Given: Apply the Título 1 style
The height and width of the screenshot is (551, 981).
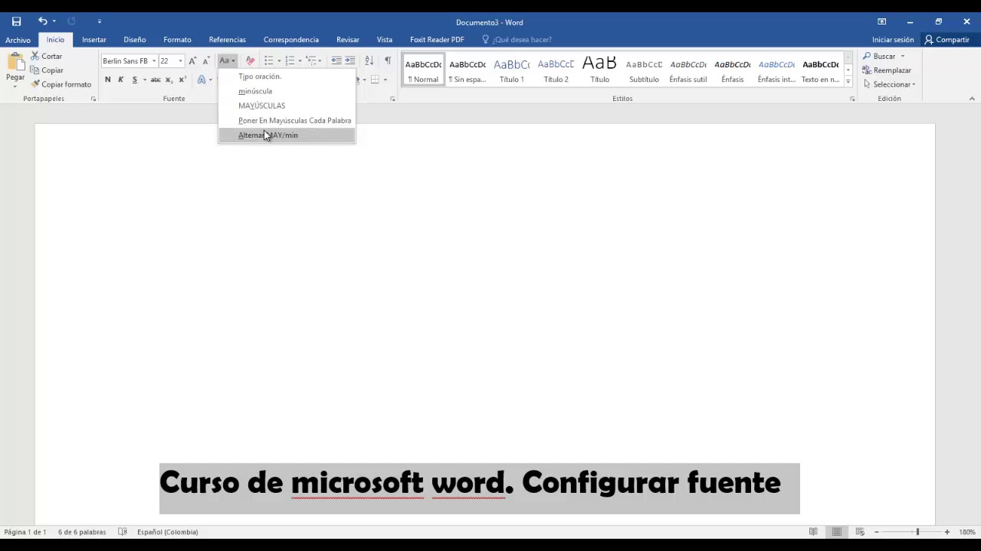Looking at the screenshot, I should point(511,70).
